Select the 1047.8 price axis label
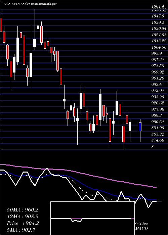 [158, 16]
